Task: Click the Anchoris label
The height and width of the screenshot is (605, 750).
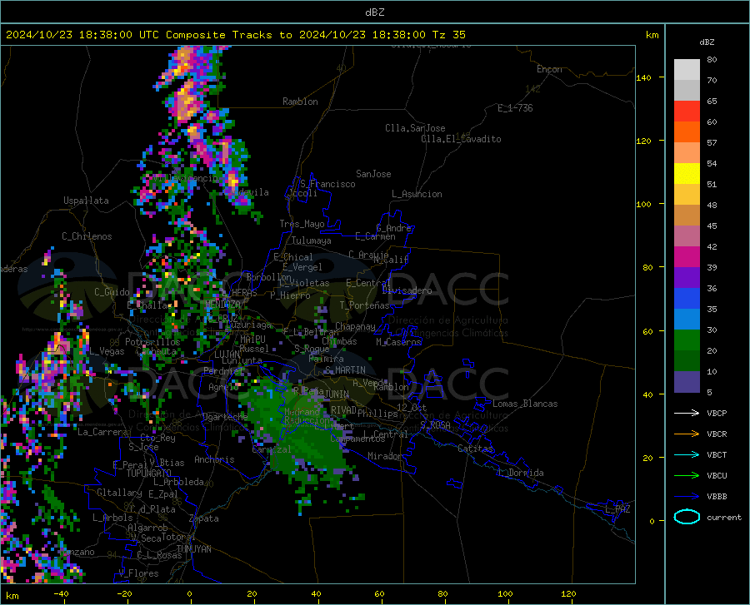Action: [x=214, y=459]
